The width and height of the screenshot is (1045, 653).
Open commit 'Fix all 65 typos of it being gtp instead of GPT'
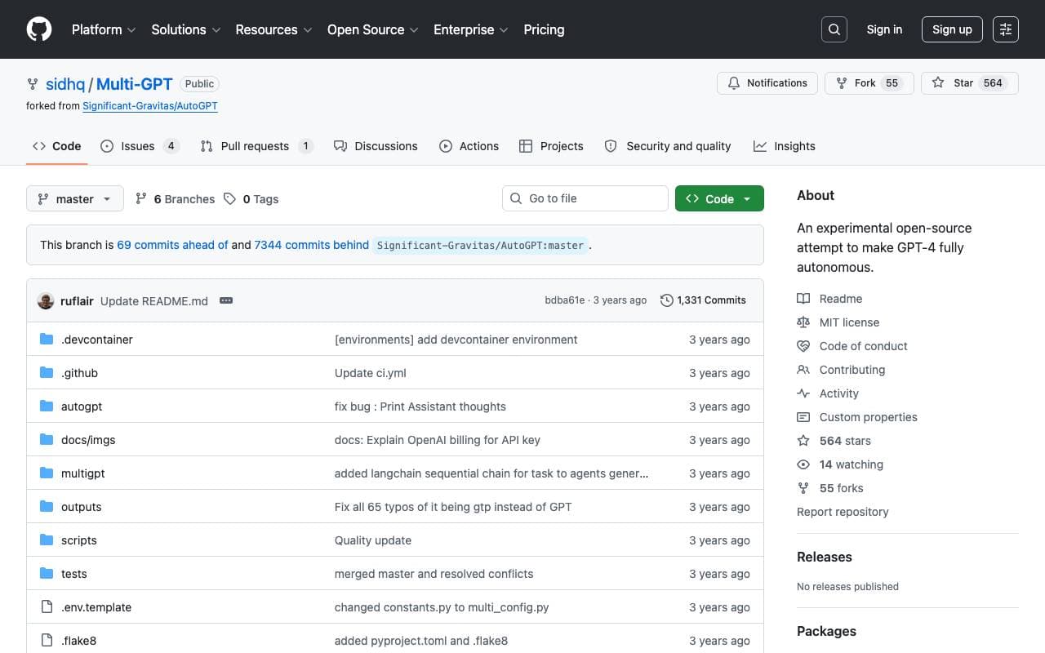tap(453, 507)
